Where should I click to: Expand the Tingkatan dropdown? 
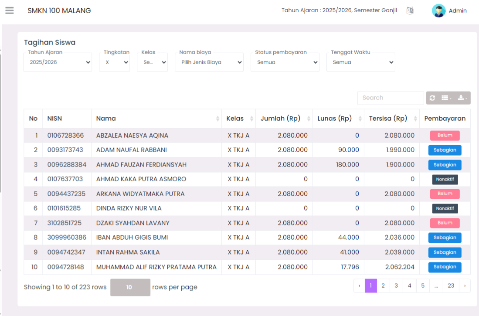[x=114, y=62]
